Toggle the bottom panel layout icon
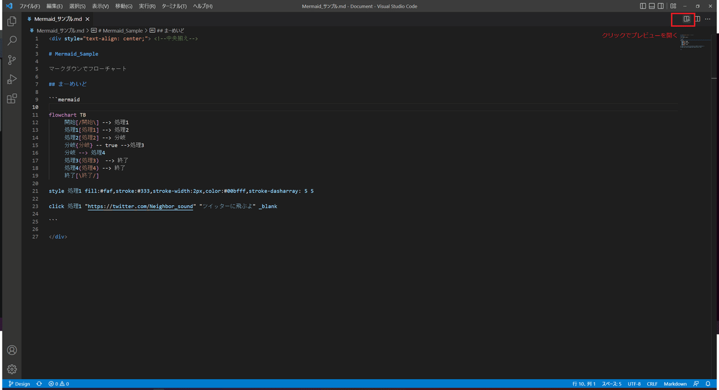 [652, 6]
